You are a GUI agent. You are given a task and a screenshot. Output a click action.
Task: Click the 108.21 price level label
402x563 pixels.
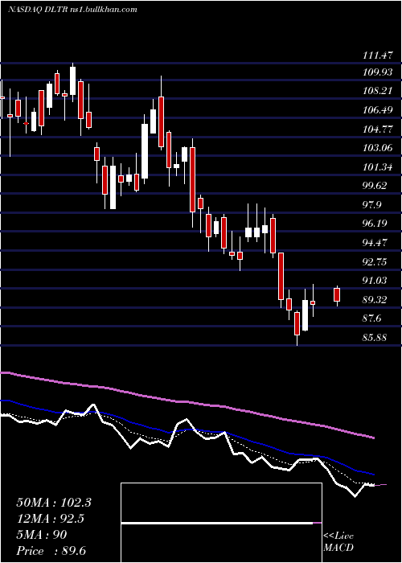point(378,91)
